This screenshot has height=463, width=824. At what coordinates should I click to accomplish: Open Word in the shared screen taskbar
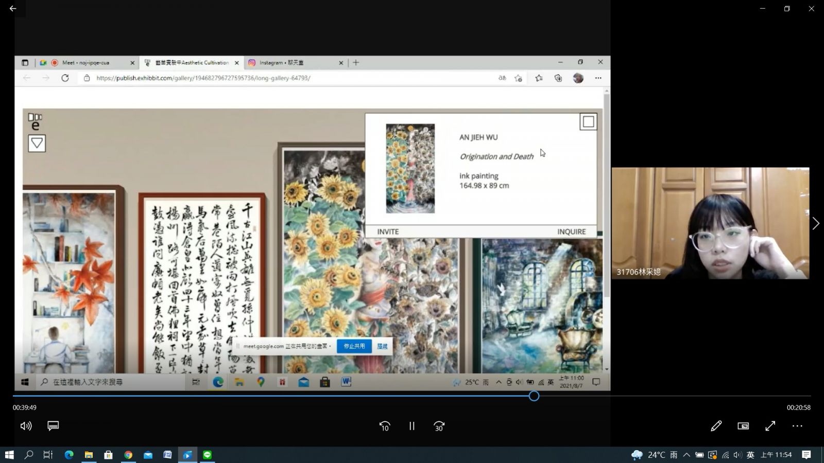point(346,382)
